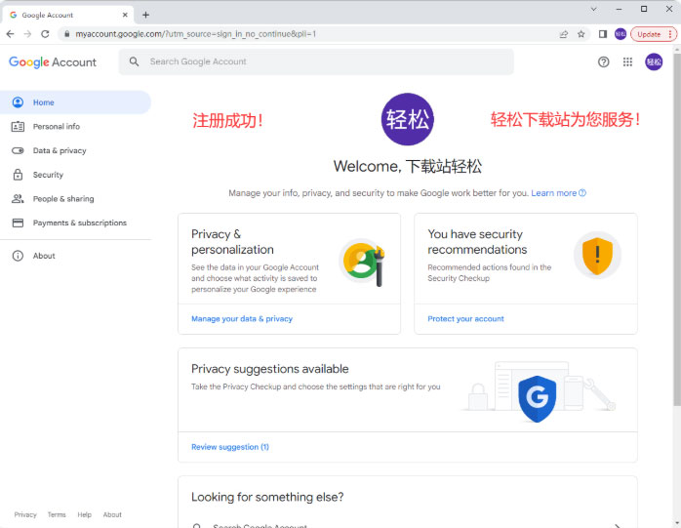681x528 pixels.
Task: Click the About footer link
Action: tap(112, 515)
